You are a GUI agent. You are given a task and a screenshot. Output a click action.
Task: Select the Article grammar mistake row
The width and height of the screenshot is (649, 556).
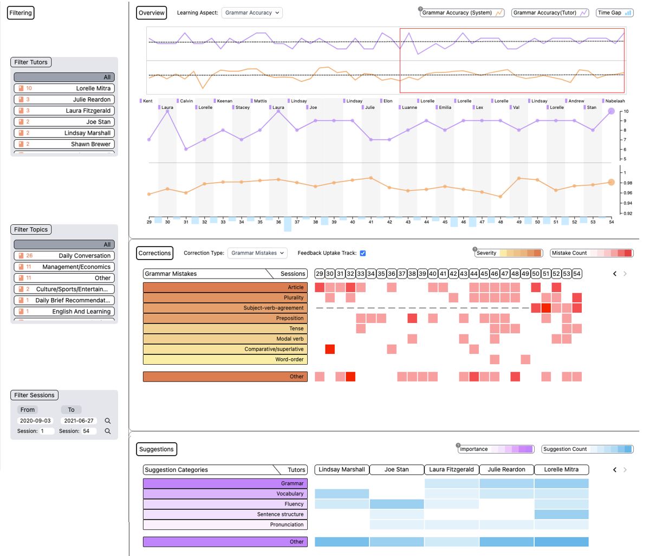[225, 287]
